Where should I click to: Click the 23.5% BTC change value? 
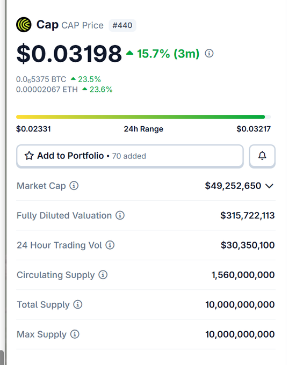(x=89, y=79)
